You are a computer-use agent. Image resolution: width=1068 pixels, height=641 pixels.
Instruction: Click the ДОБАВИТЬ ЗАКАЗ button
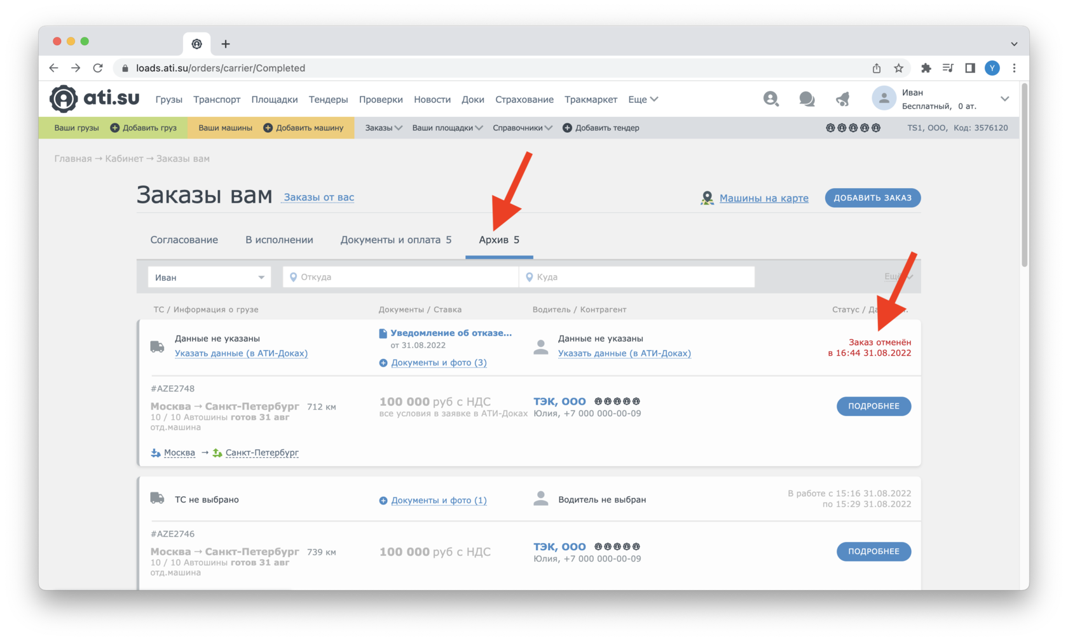pos(873,198)
